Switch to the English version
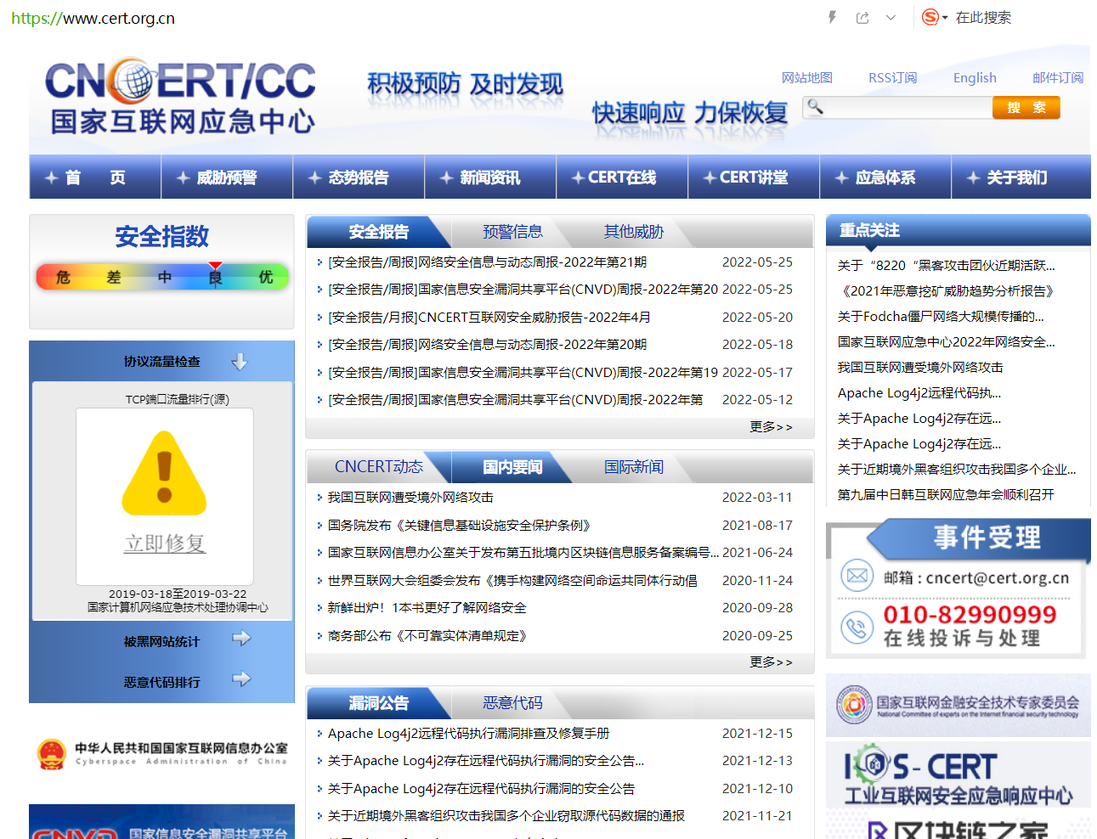The image size is (1097, 839). (x=975, y=77)
